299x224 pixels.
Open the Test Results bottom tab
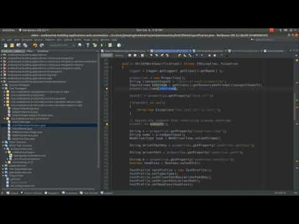coord(88,193)
